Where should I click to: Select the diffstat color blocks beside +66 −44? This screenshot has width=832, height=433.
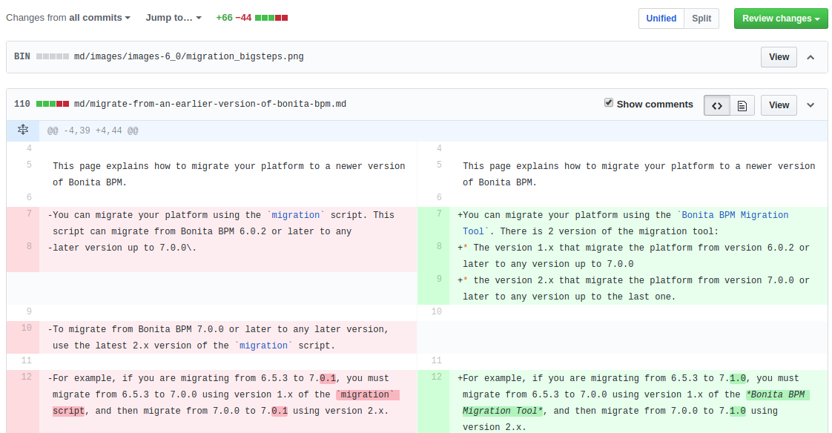click(x=271, y=18)
